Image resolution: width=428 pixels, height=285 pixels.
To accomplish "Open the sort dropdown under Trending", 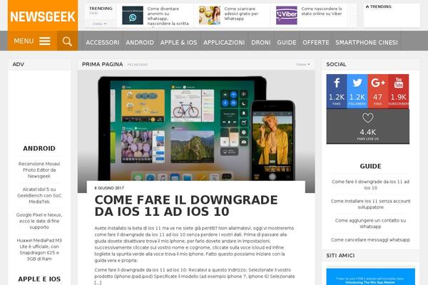I will tap(99, 24).
